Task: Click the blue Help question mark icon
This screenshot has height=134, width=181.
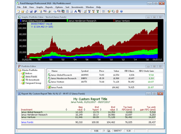Action: click(121, 11)
